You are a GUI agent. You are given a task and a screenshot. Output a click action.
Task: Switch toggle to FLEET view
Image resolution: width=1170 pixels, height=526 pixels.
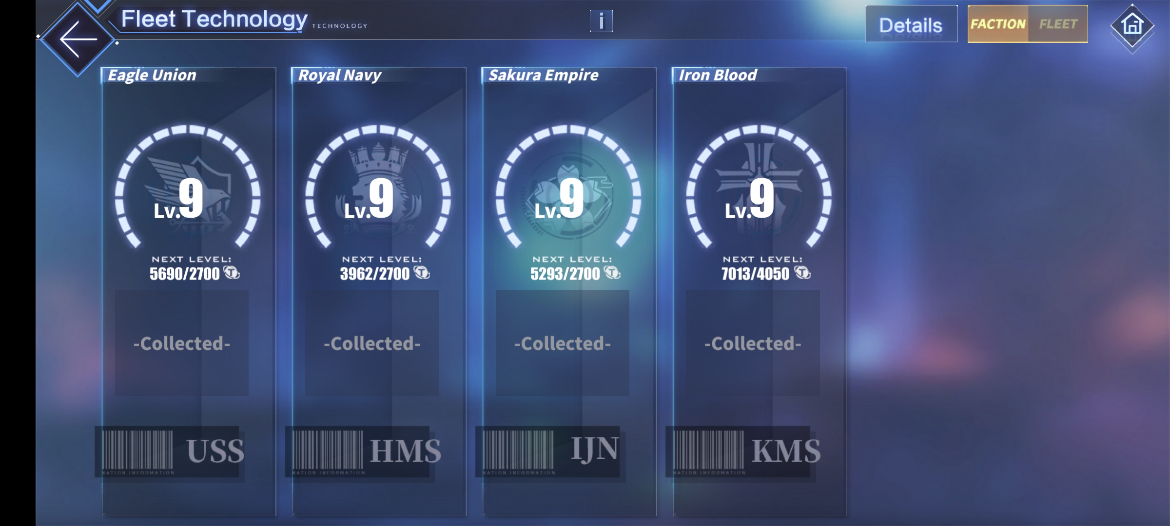coord(1058,24)
